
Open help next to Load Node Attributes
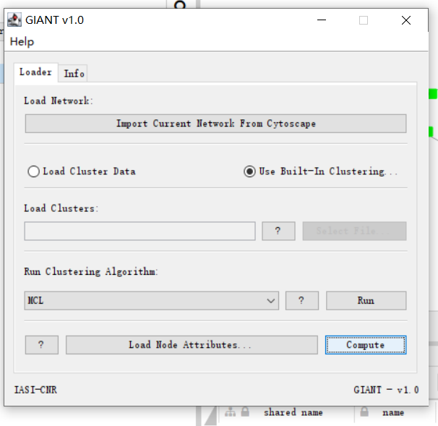(x=42, y=345)
